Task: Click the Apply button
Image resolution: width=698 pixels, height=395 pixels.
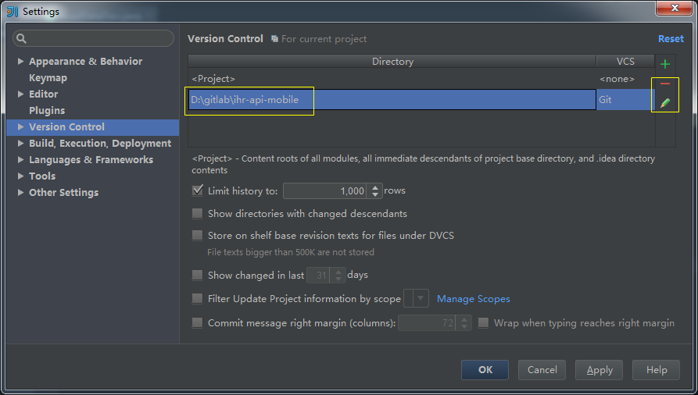Action: (600, 370)
